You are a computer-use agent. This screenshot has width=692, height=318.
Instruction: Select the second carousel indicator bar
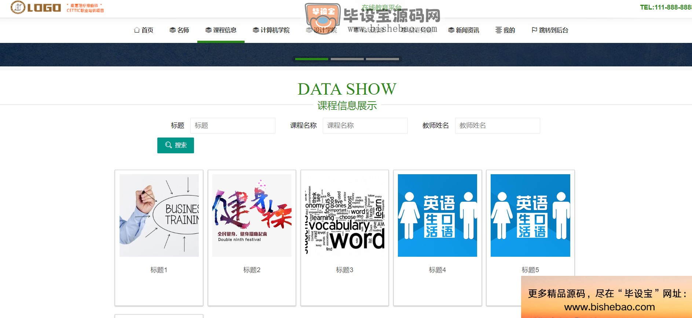click(x=347, y=59)
